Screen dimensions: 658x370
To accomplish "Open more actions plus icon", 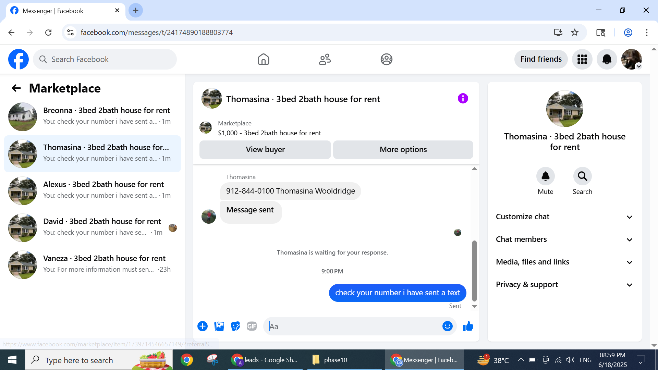I will [x=203, y=326].
